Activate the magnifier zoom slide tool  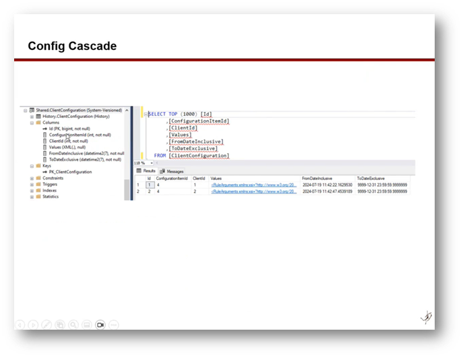point(73,325)
